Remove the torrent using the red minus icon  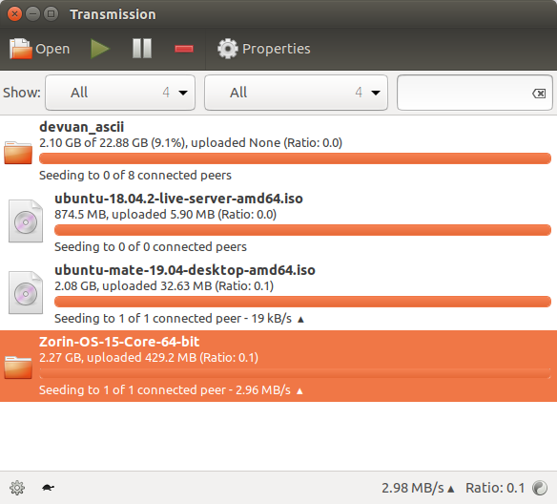click(x=184, y=49)
